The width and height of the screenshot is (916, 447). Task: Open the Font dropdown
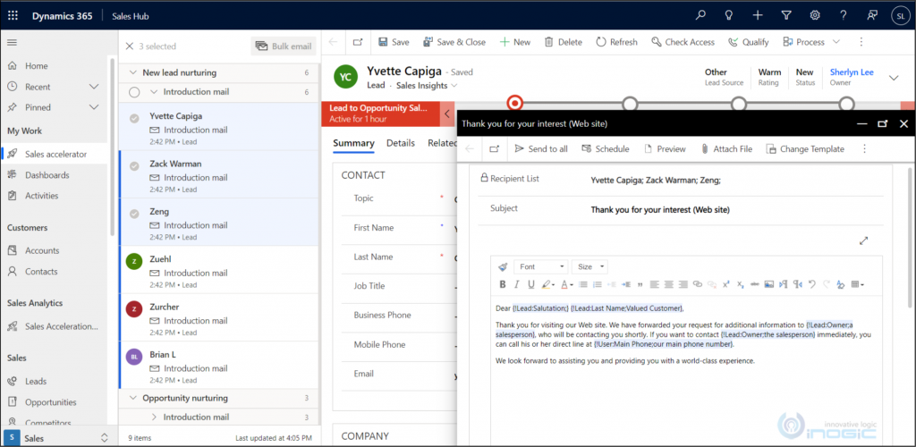click(540, 266)
